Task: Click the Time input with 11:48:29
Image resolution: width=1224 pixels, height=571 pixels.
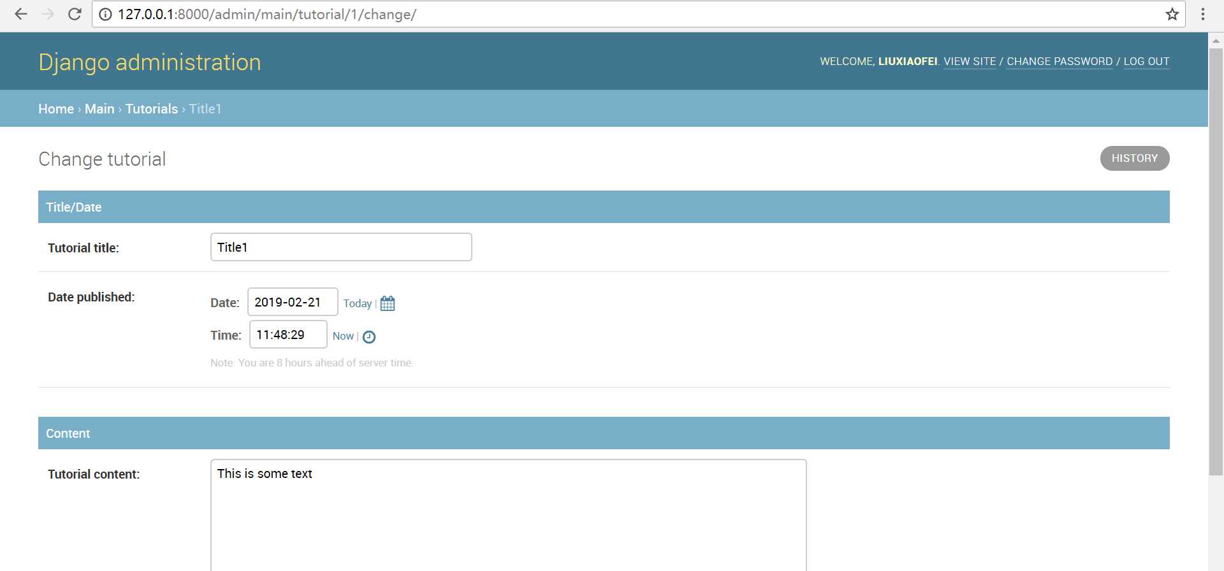Action: pos(288,335)
